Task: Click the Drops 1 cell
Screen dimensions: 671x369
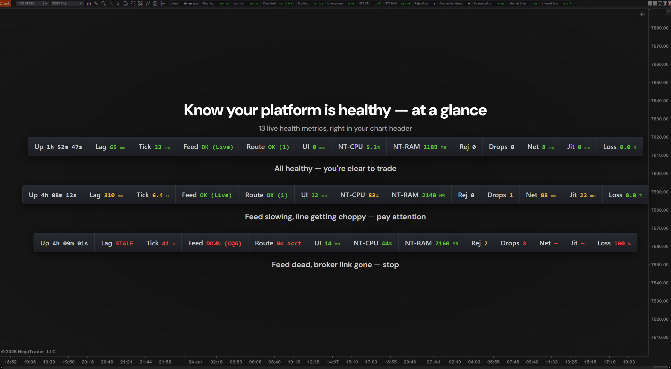Action: tap(500, 195)
